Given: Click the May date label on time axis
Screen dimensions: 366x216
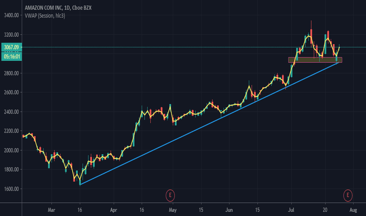Looking at the screenshot, I should [x=173, y=210].
